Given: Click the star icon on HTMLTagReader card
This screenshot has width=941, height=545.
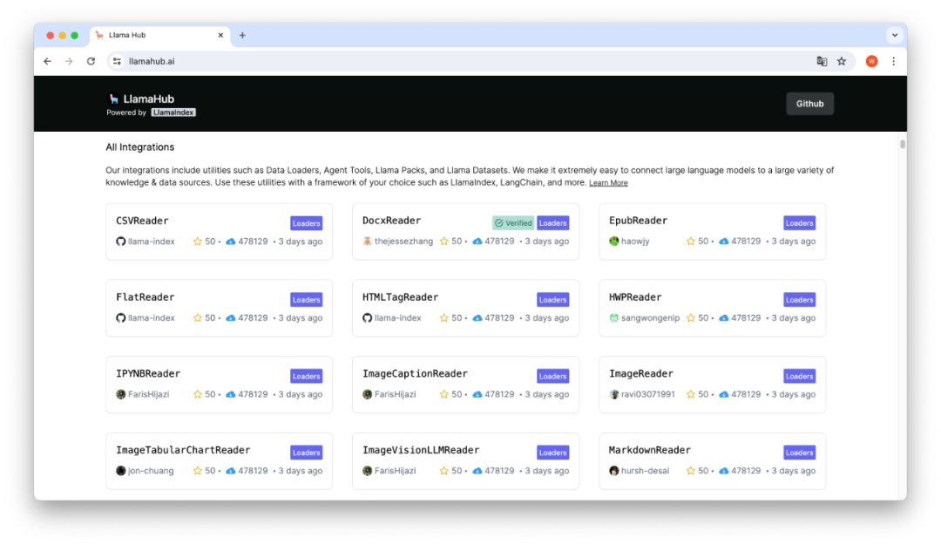Looking at the screenshot, I should [444, 318].
